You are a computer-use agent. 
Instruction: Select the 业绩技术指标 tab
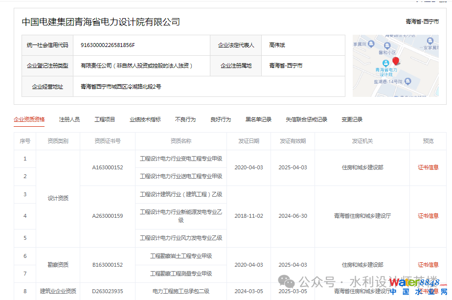pos(145,119)
